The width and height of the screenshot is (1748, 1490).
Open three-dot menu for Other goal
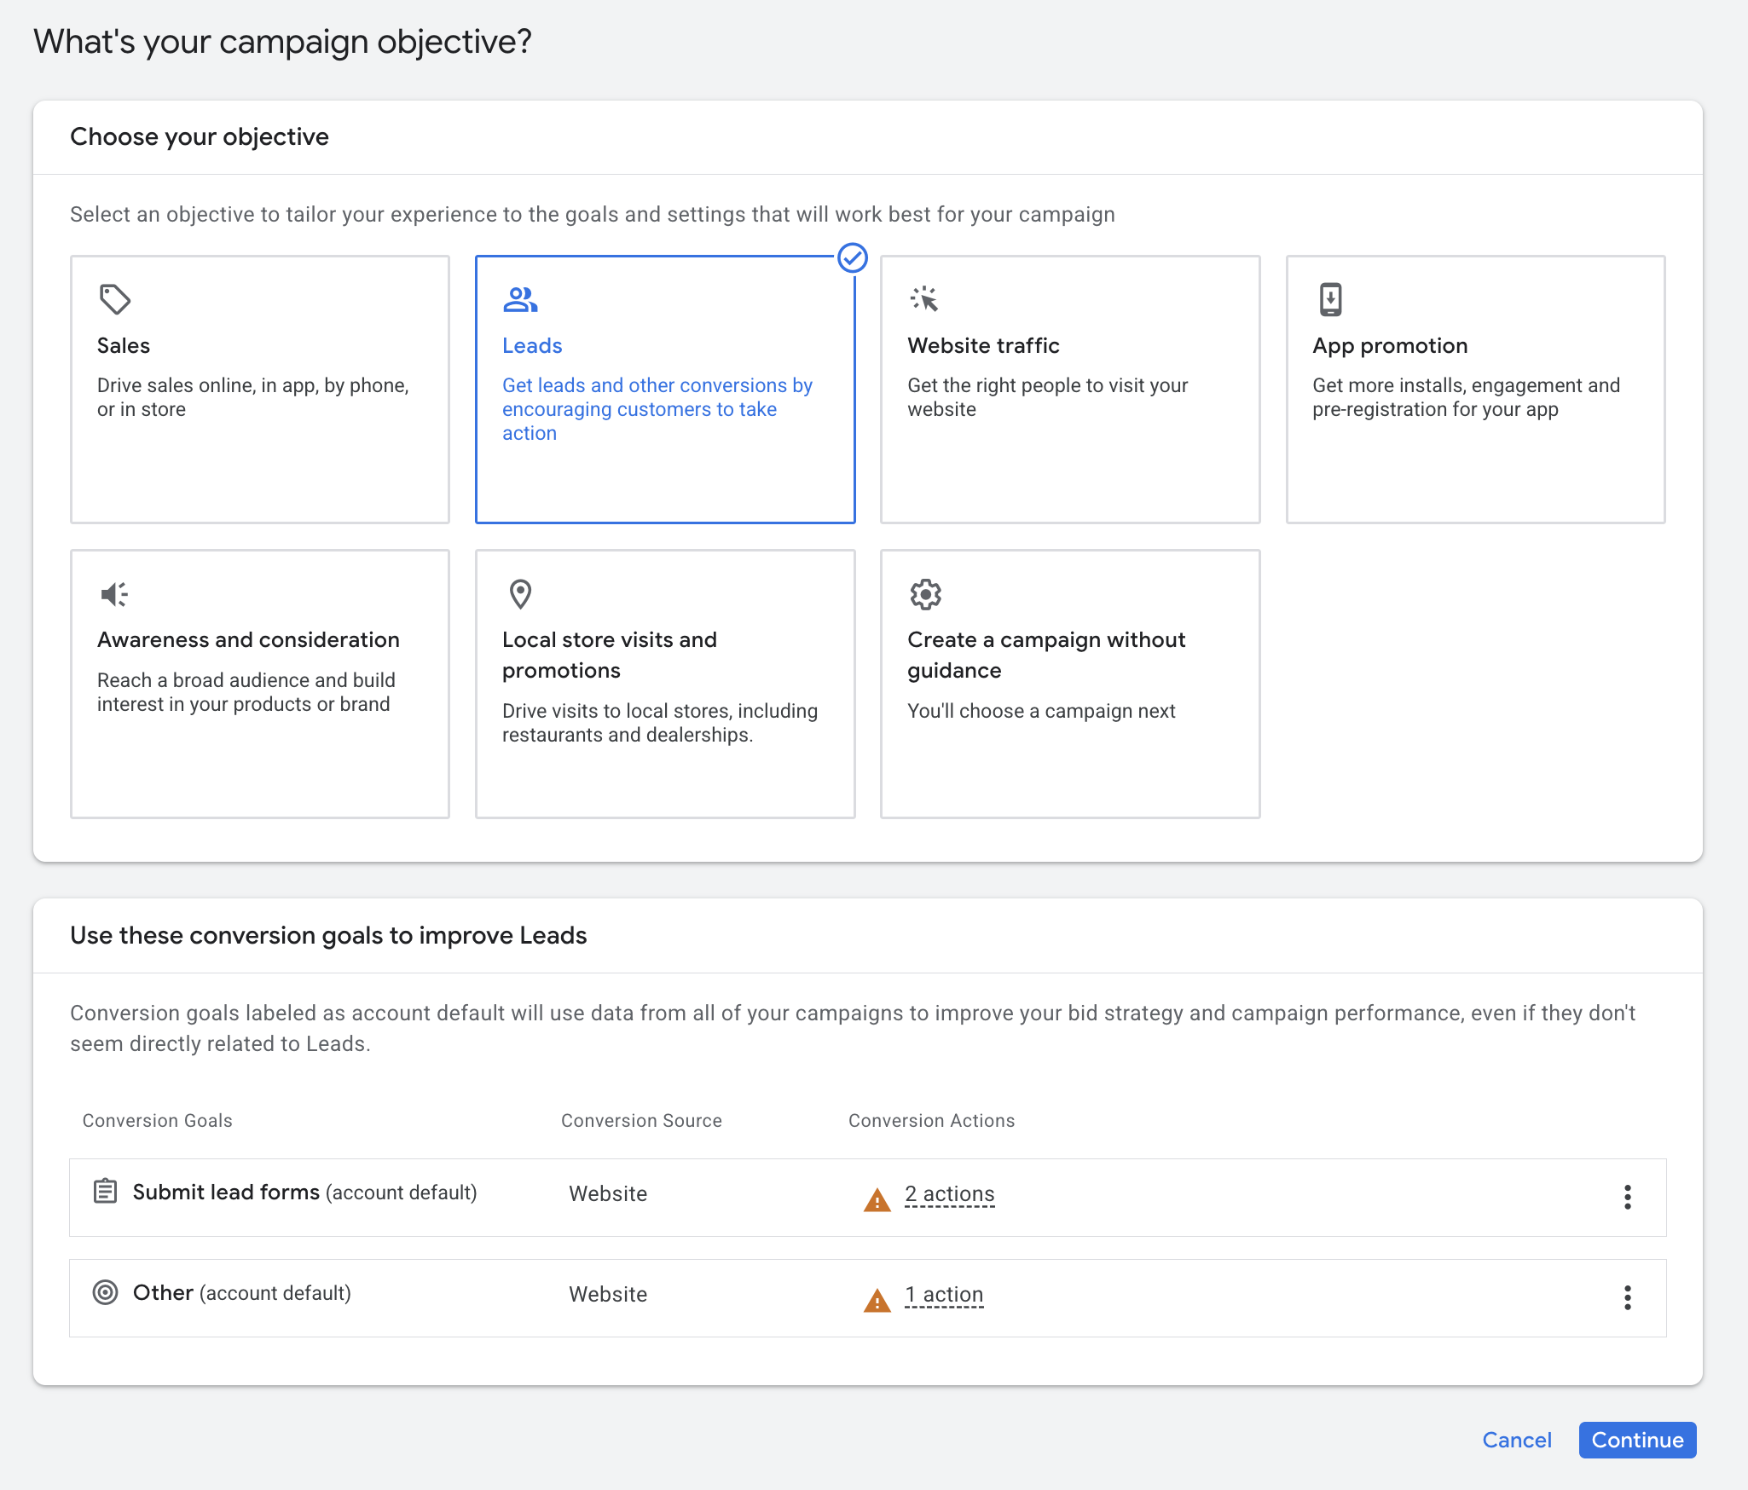pos(1627,1297)
